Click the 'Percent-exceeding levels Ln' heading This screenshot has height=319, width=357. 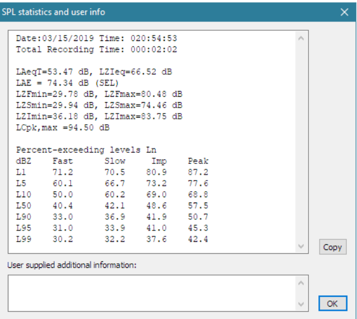pyautogui.click(x=86, y=150)
